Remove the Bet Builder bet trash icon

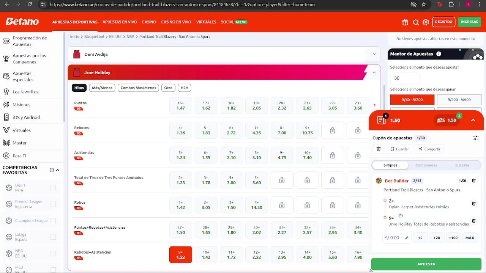tap(473, 181)
